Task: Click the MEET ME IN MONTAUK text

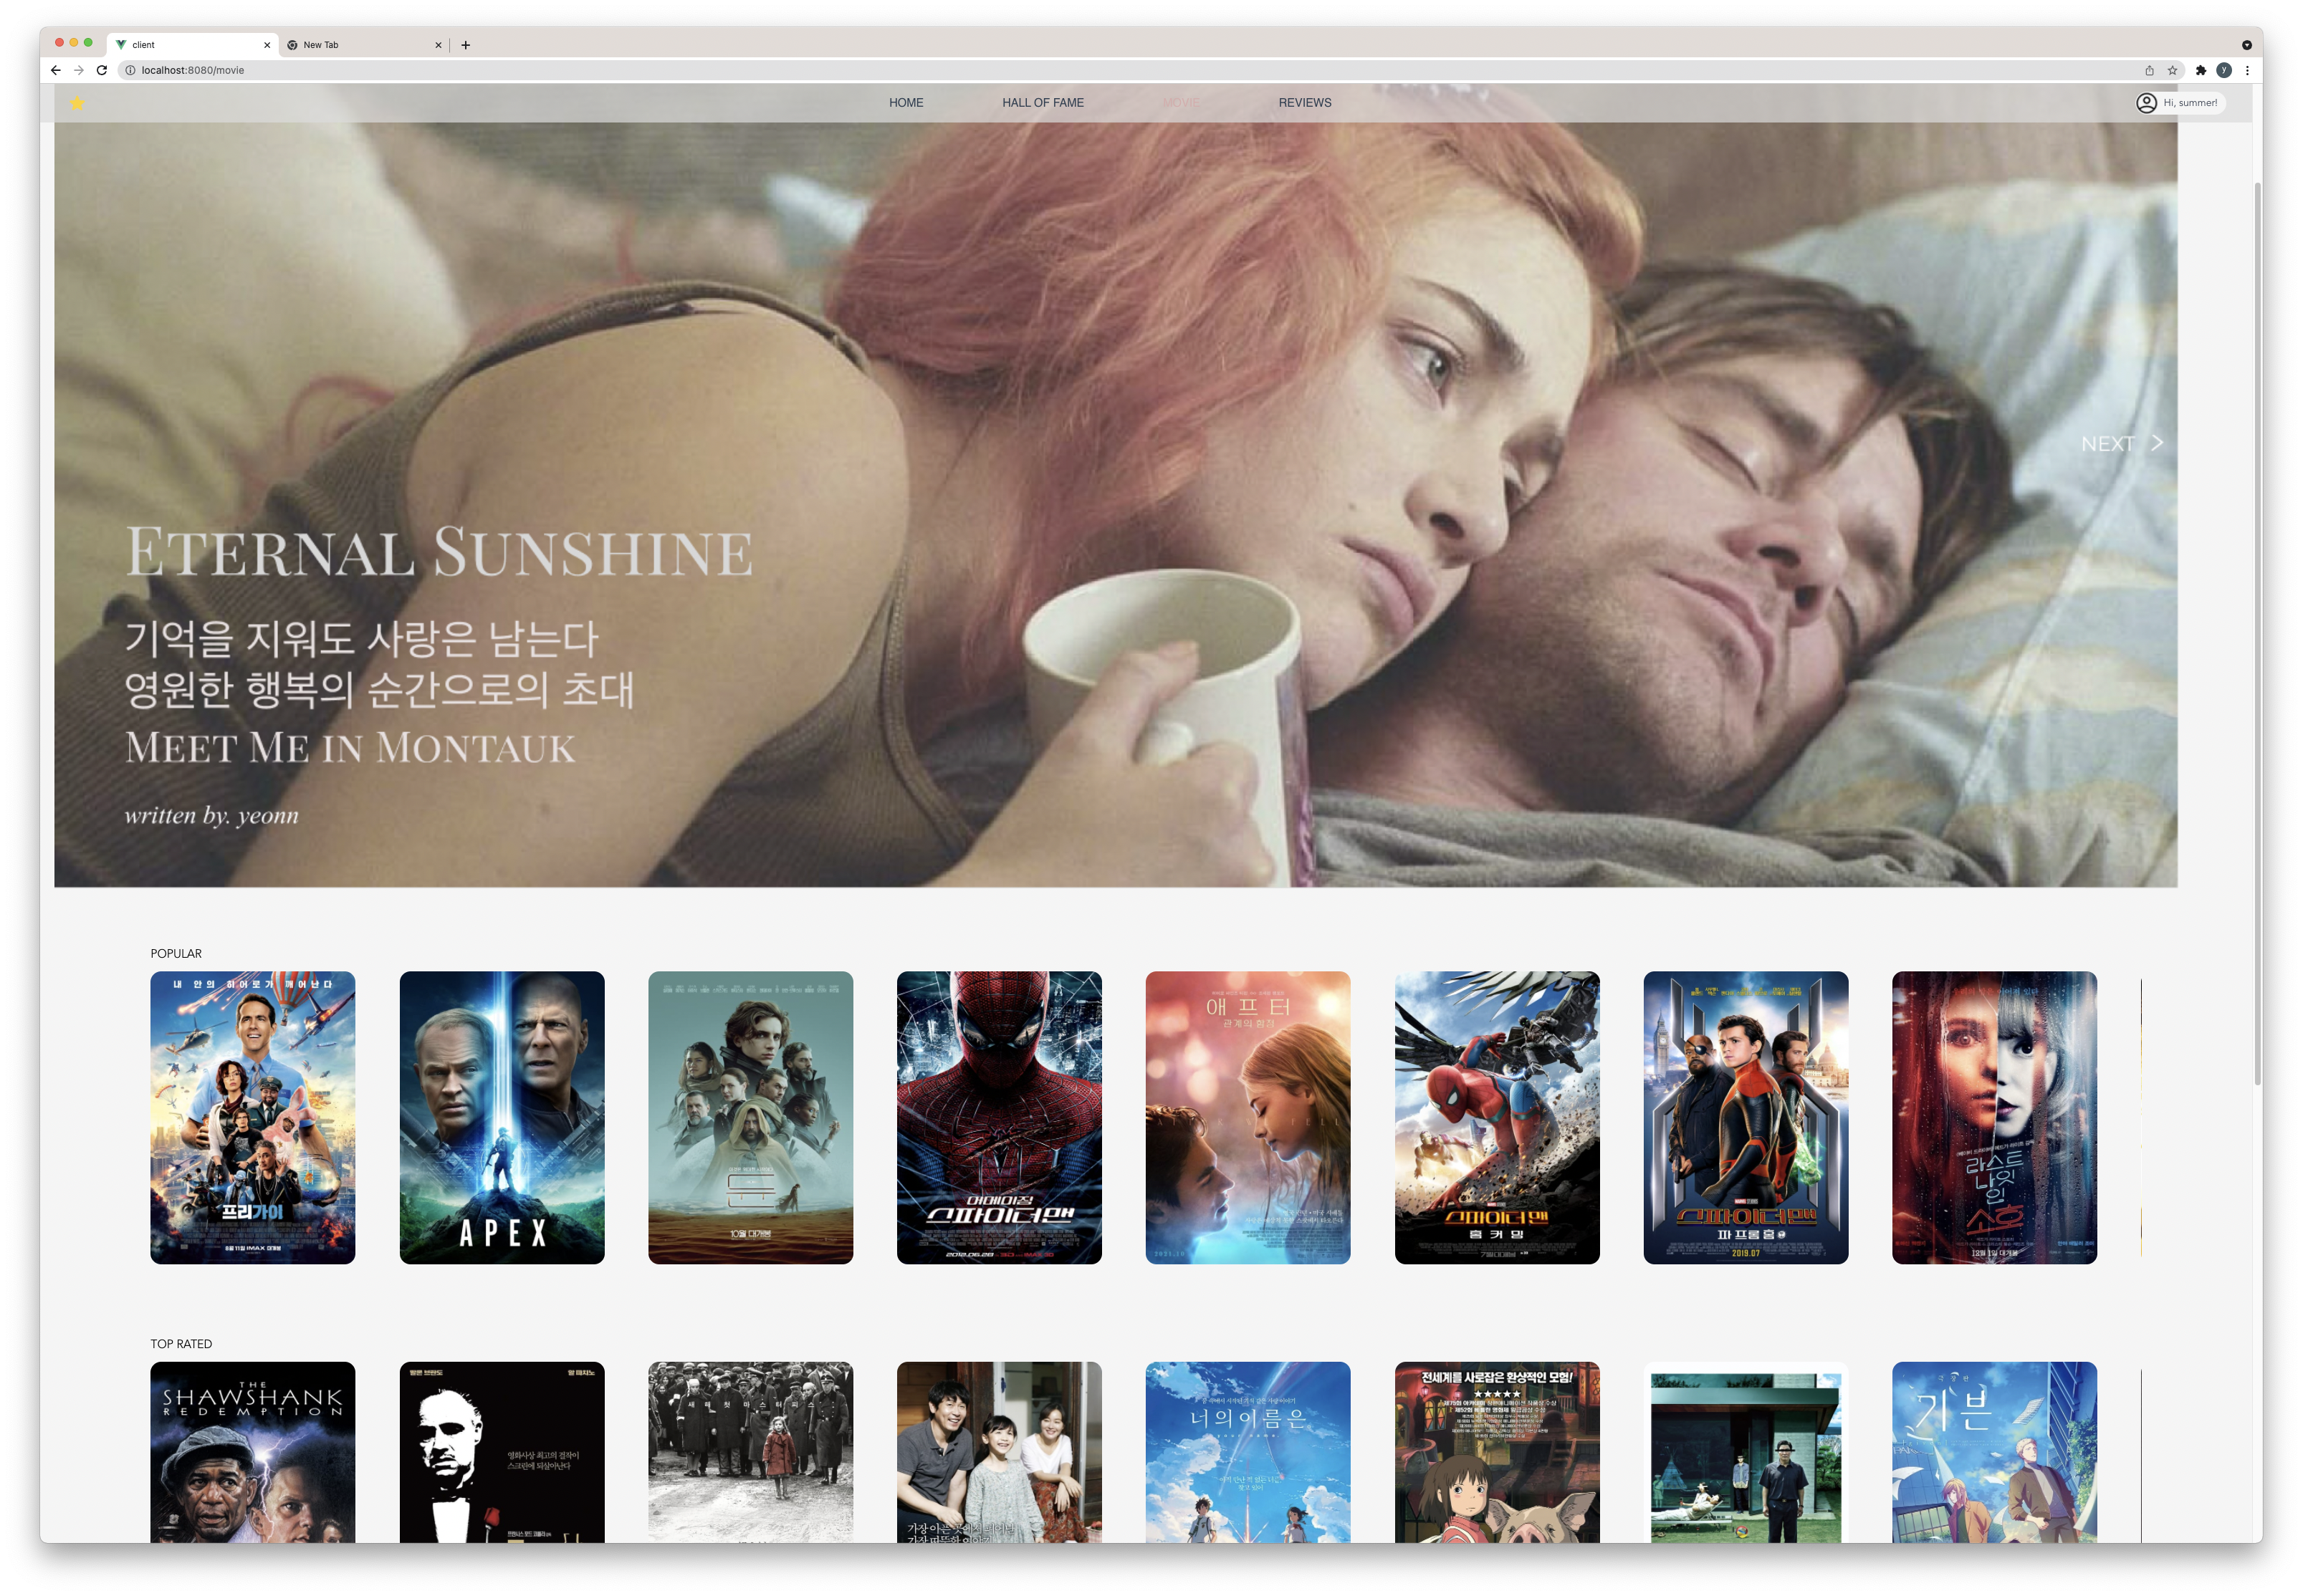Action: pyautogui.click(x=350, y=748)
